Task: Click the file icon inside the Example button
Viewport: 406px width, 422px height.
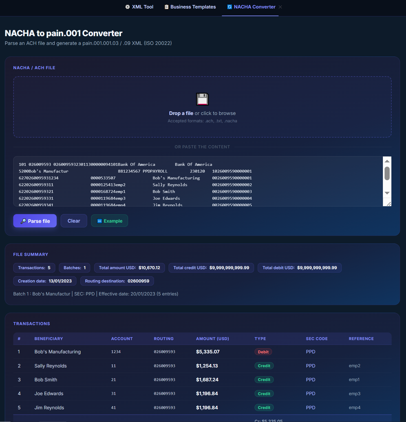Action: click(x=99, y=221)
